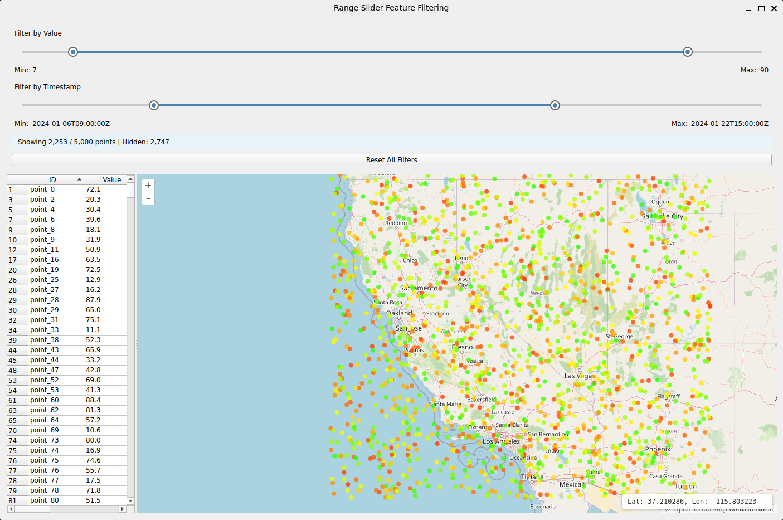Screen dimensions: 783x520
Task: Click the value filter minimum handle
Action: click(73, 52)
